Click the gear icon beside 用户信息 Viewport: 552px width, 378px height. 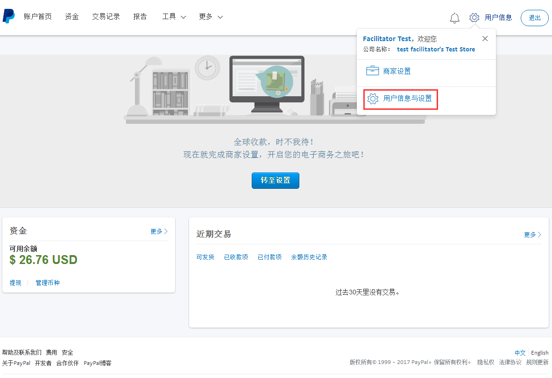(x=474, y=18)
